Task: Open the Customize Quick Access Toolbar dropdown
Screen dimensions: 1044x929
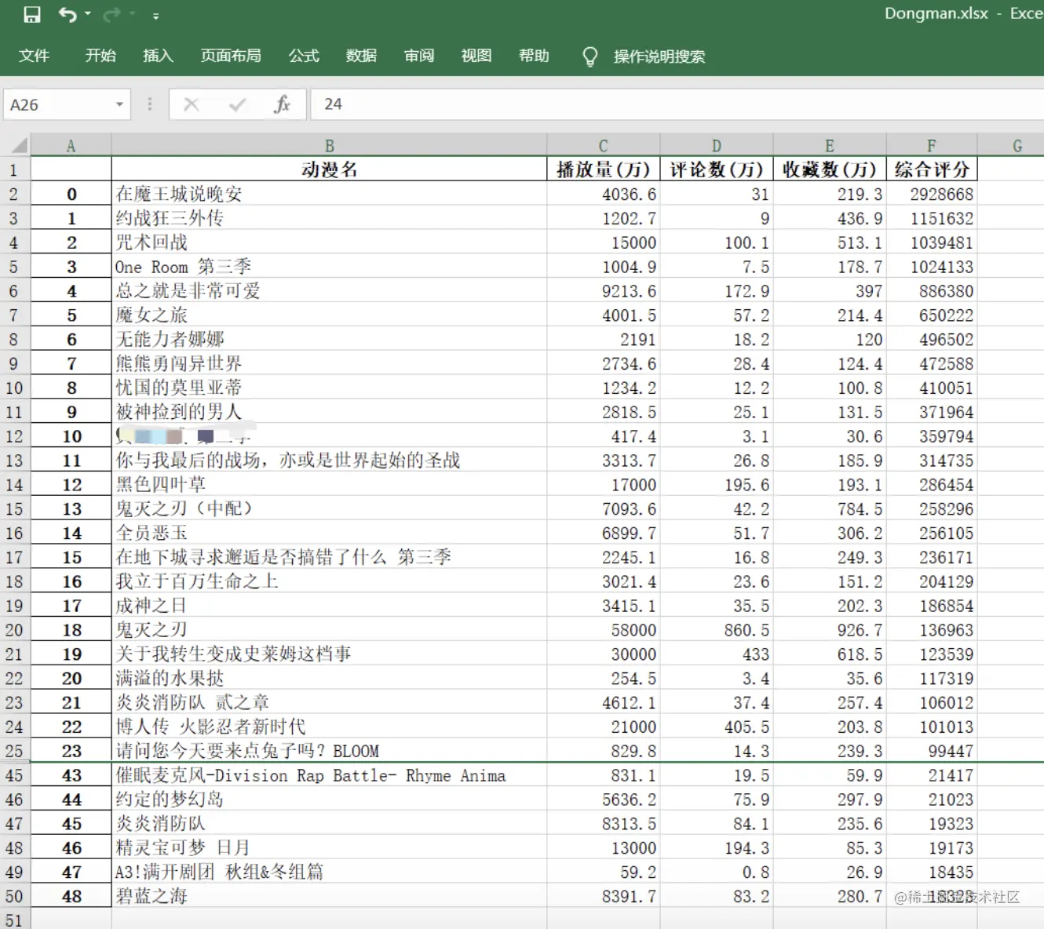Action: point(155,16)
